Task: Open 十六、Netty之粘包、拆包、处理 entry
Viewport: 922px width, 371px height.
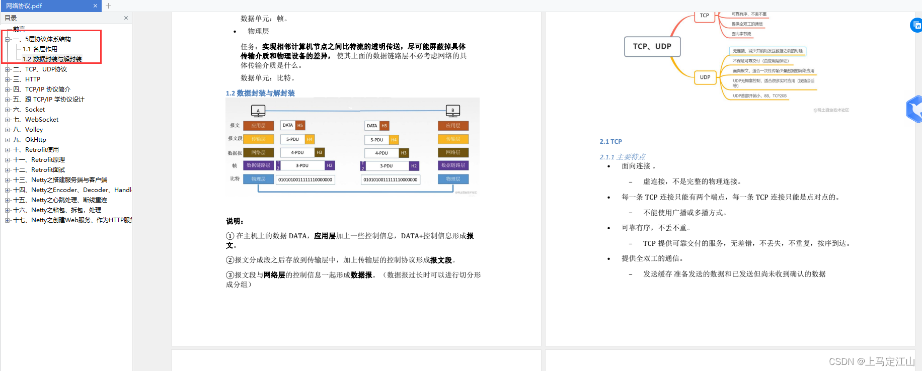Action: (57, 210)
